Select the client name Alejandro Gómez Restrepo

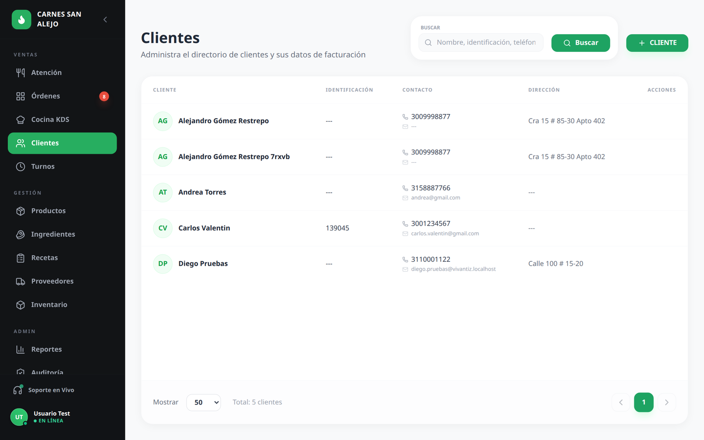coord(224,121)
